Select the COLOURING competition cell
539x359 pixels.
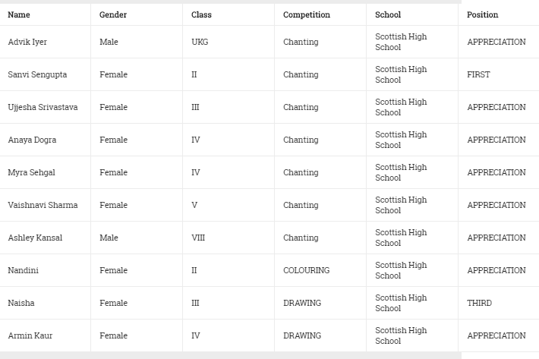[x=307, y=271]
